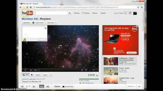Reload the current page

click(x=27, y=7)
